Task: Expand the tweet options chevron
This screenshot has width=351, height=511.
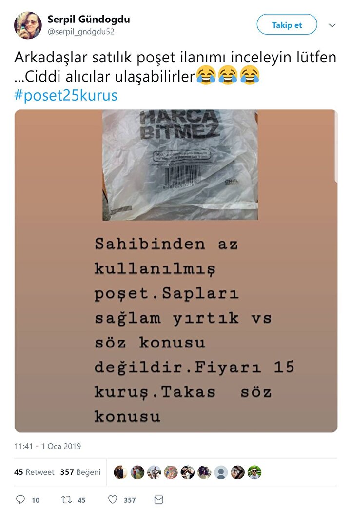Action: (x=332, y=25)
